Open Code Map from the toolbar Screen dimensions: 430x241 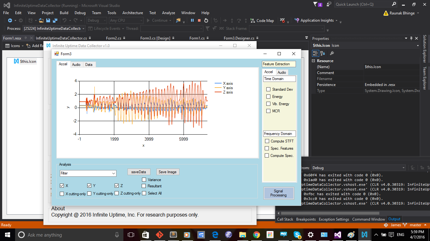(x=262, y=20)
